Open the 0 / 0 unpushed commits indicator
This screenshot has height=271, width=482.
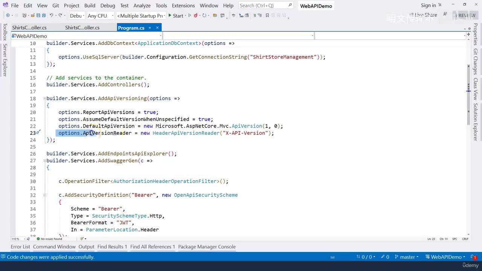(366, 257)
